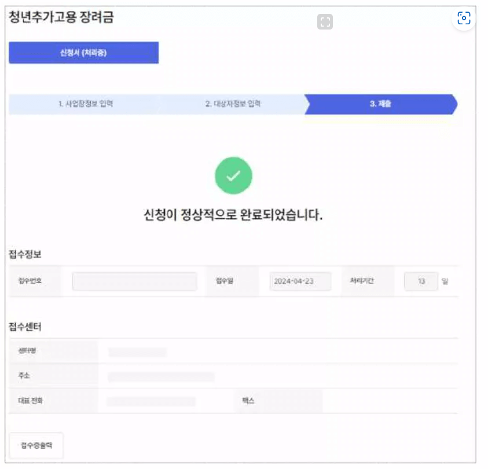Open the blue image scan icon top right
This screenshot has width=488, height=469.
[463, 19]
